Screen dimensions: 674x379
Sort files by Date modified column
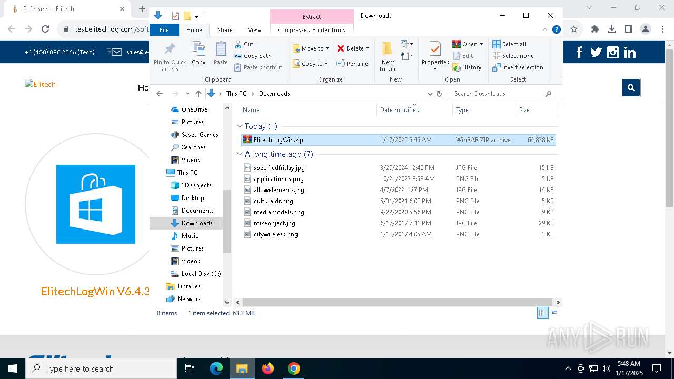[x=415, y=110]
